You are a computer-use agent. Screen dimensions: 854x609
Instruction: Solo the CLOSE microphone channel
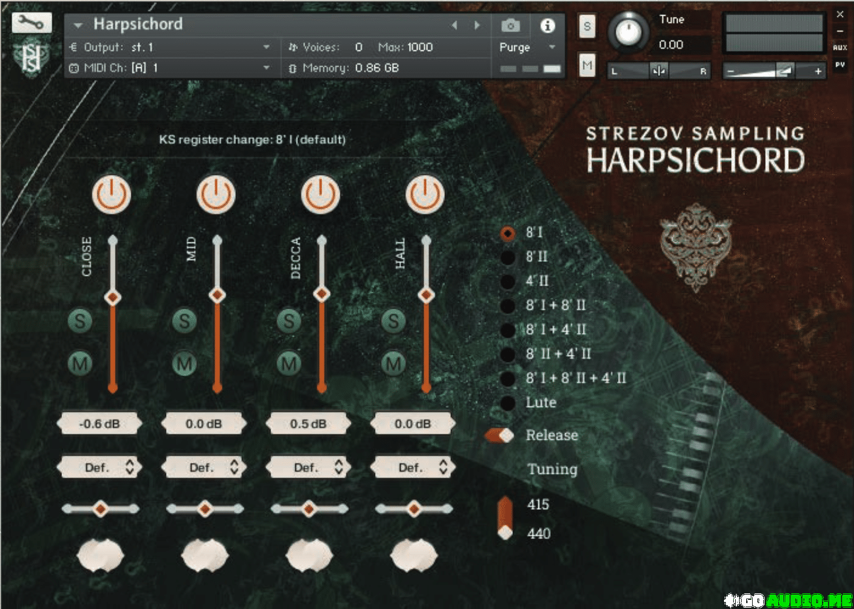pos(80,321)
